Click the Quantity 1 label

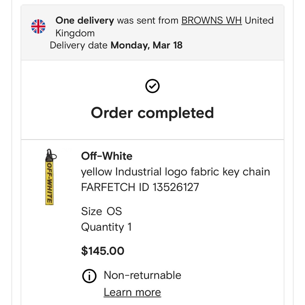pyautogui.click(x=106, y=227)
